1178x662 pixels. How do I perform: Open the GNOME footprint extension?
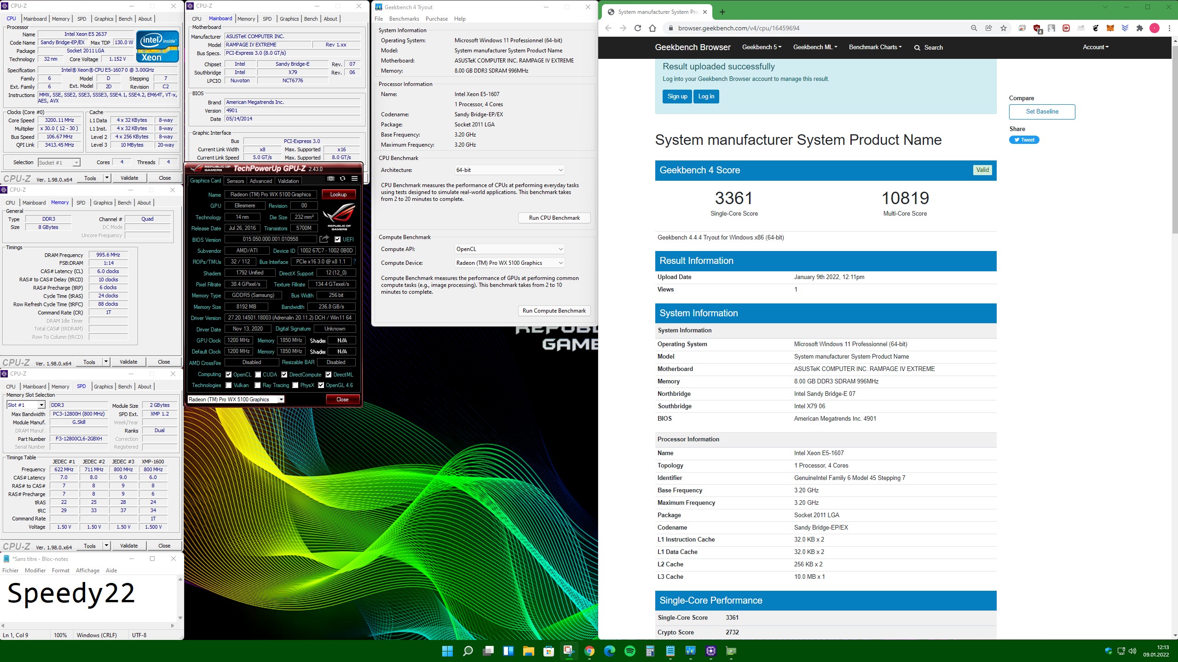pyautogui.click(x=1096, y=28)
